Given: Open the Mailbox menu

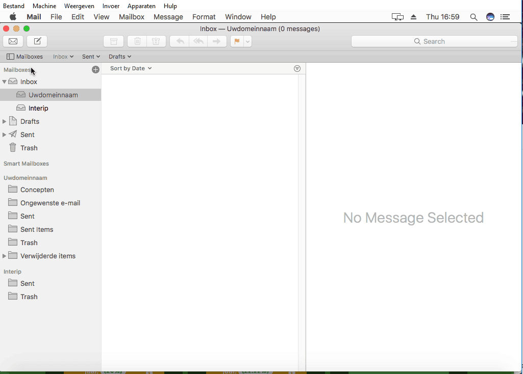Looking at the screenshot, I should pos(132,17).
